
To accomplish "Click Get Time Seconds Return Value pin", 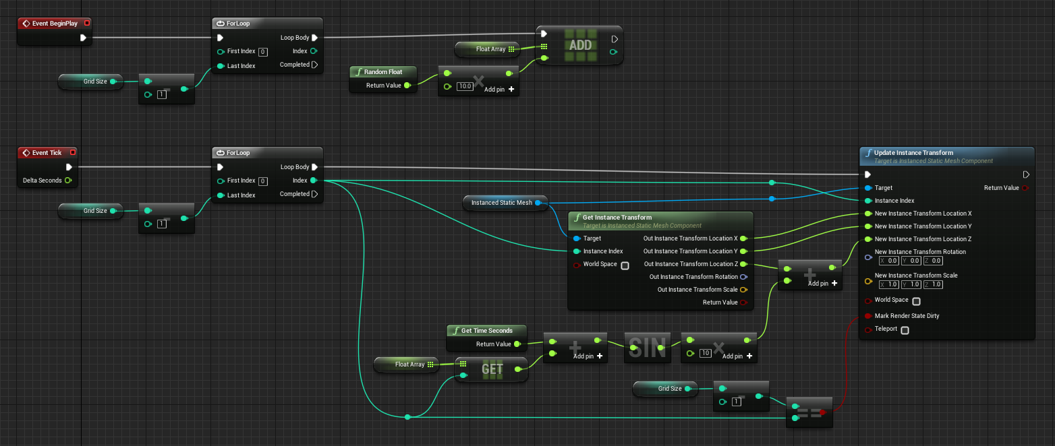I will click(x=517, y=344).
